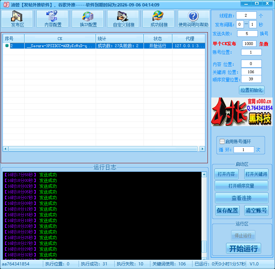Click the 内容 位置 input field
This screenshot has height=269, width=275.
[x=251, y=64]
